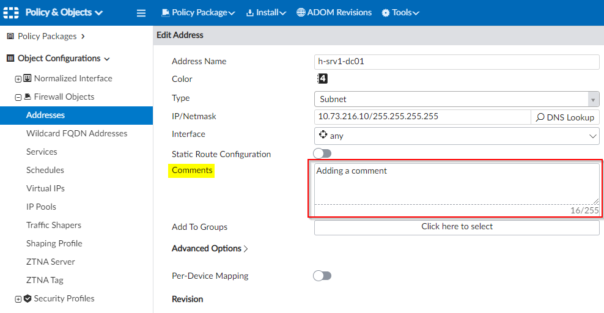Collapse the Firewall Objects tree node
The width and height of the screenshot is (604, 313).
pyautogui.click(x=18, y=97)
